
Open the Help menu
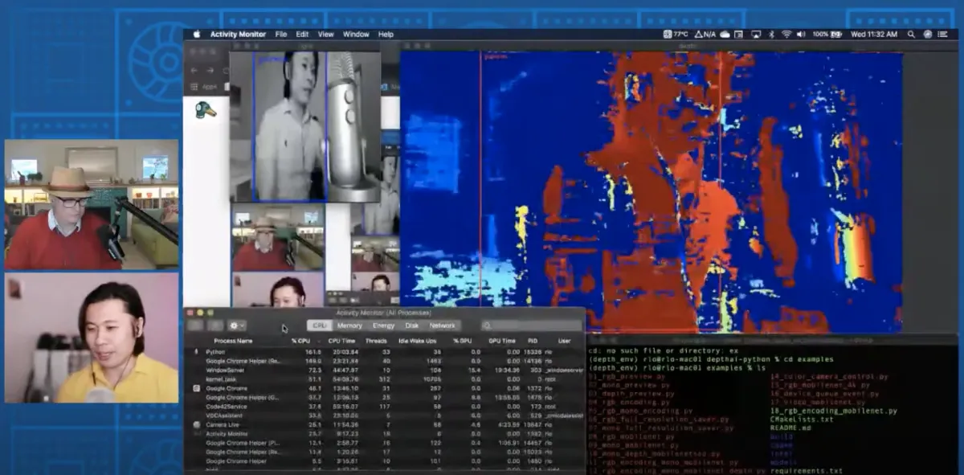click(x=386, y=35)
